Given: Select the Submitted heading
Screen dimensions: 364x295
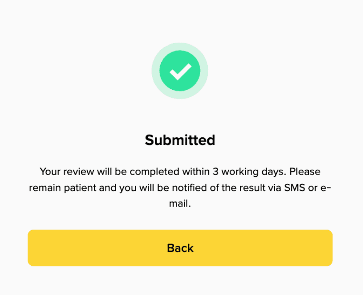Looking at the screenshot, I should [180, 140].
